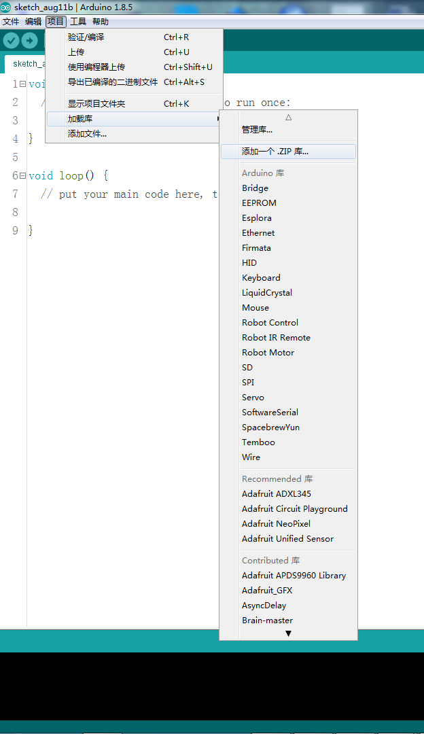Include Adafruit ADXL345 library
Image resolution: width=424 pixels, height=734 pixels.
288,494
